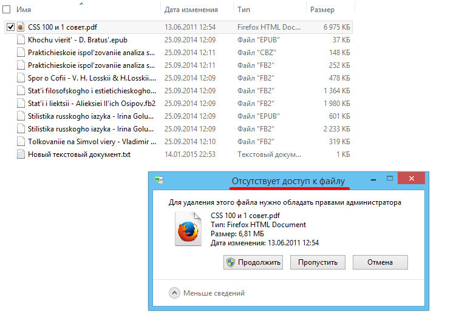Click date 13.06.2011 12:54 in file list
This screenshot has width=459, height=335.
click(190, 27)
